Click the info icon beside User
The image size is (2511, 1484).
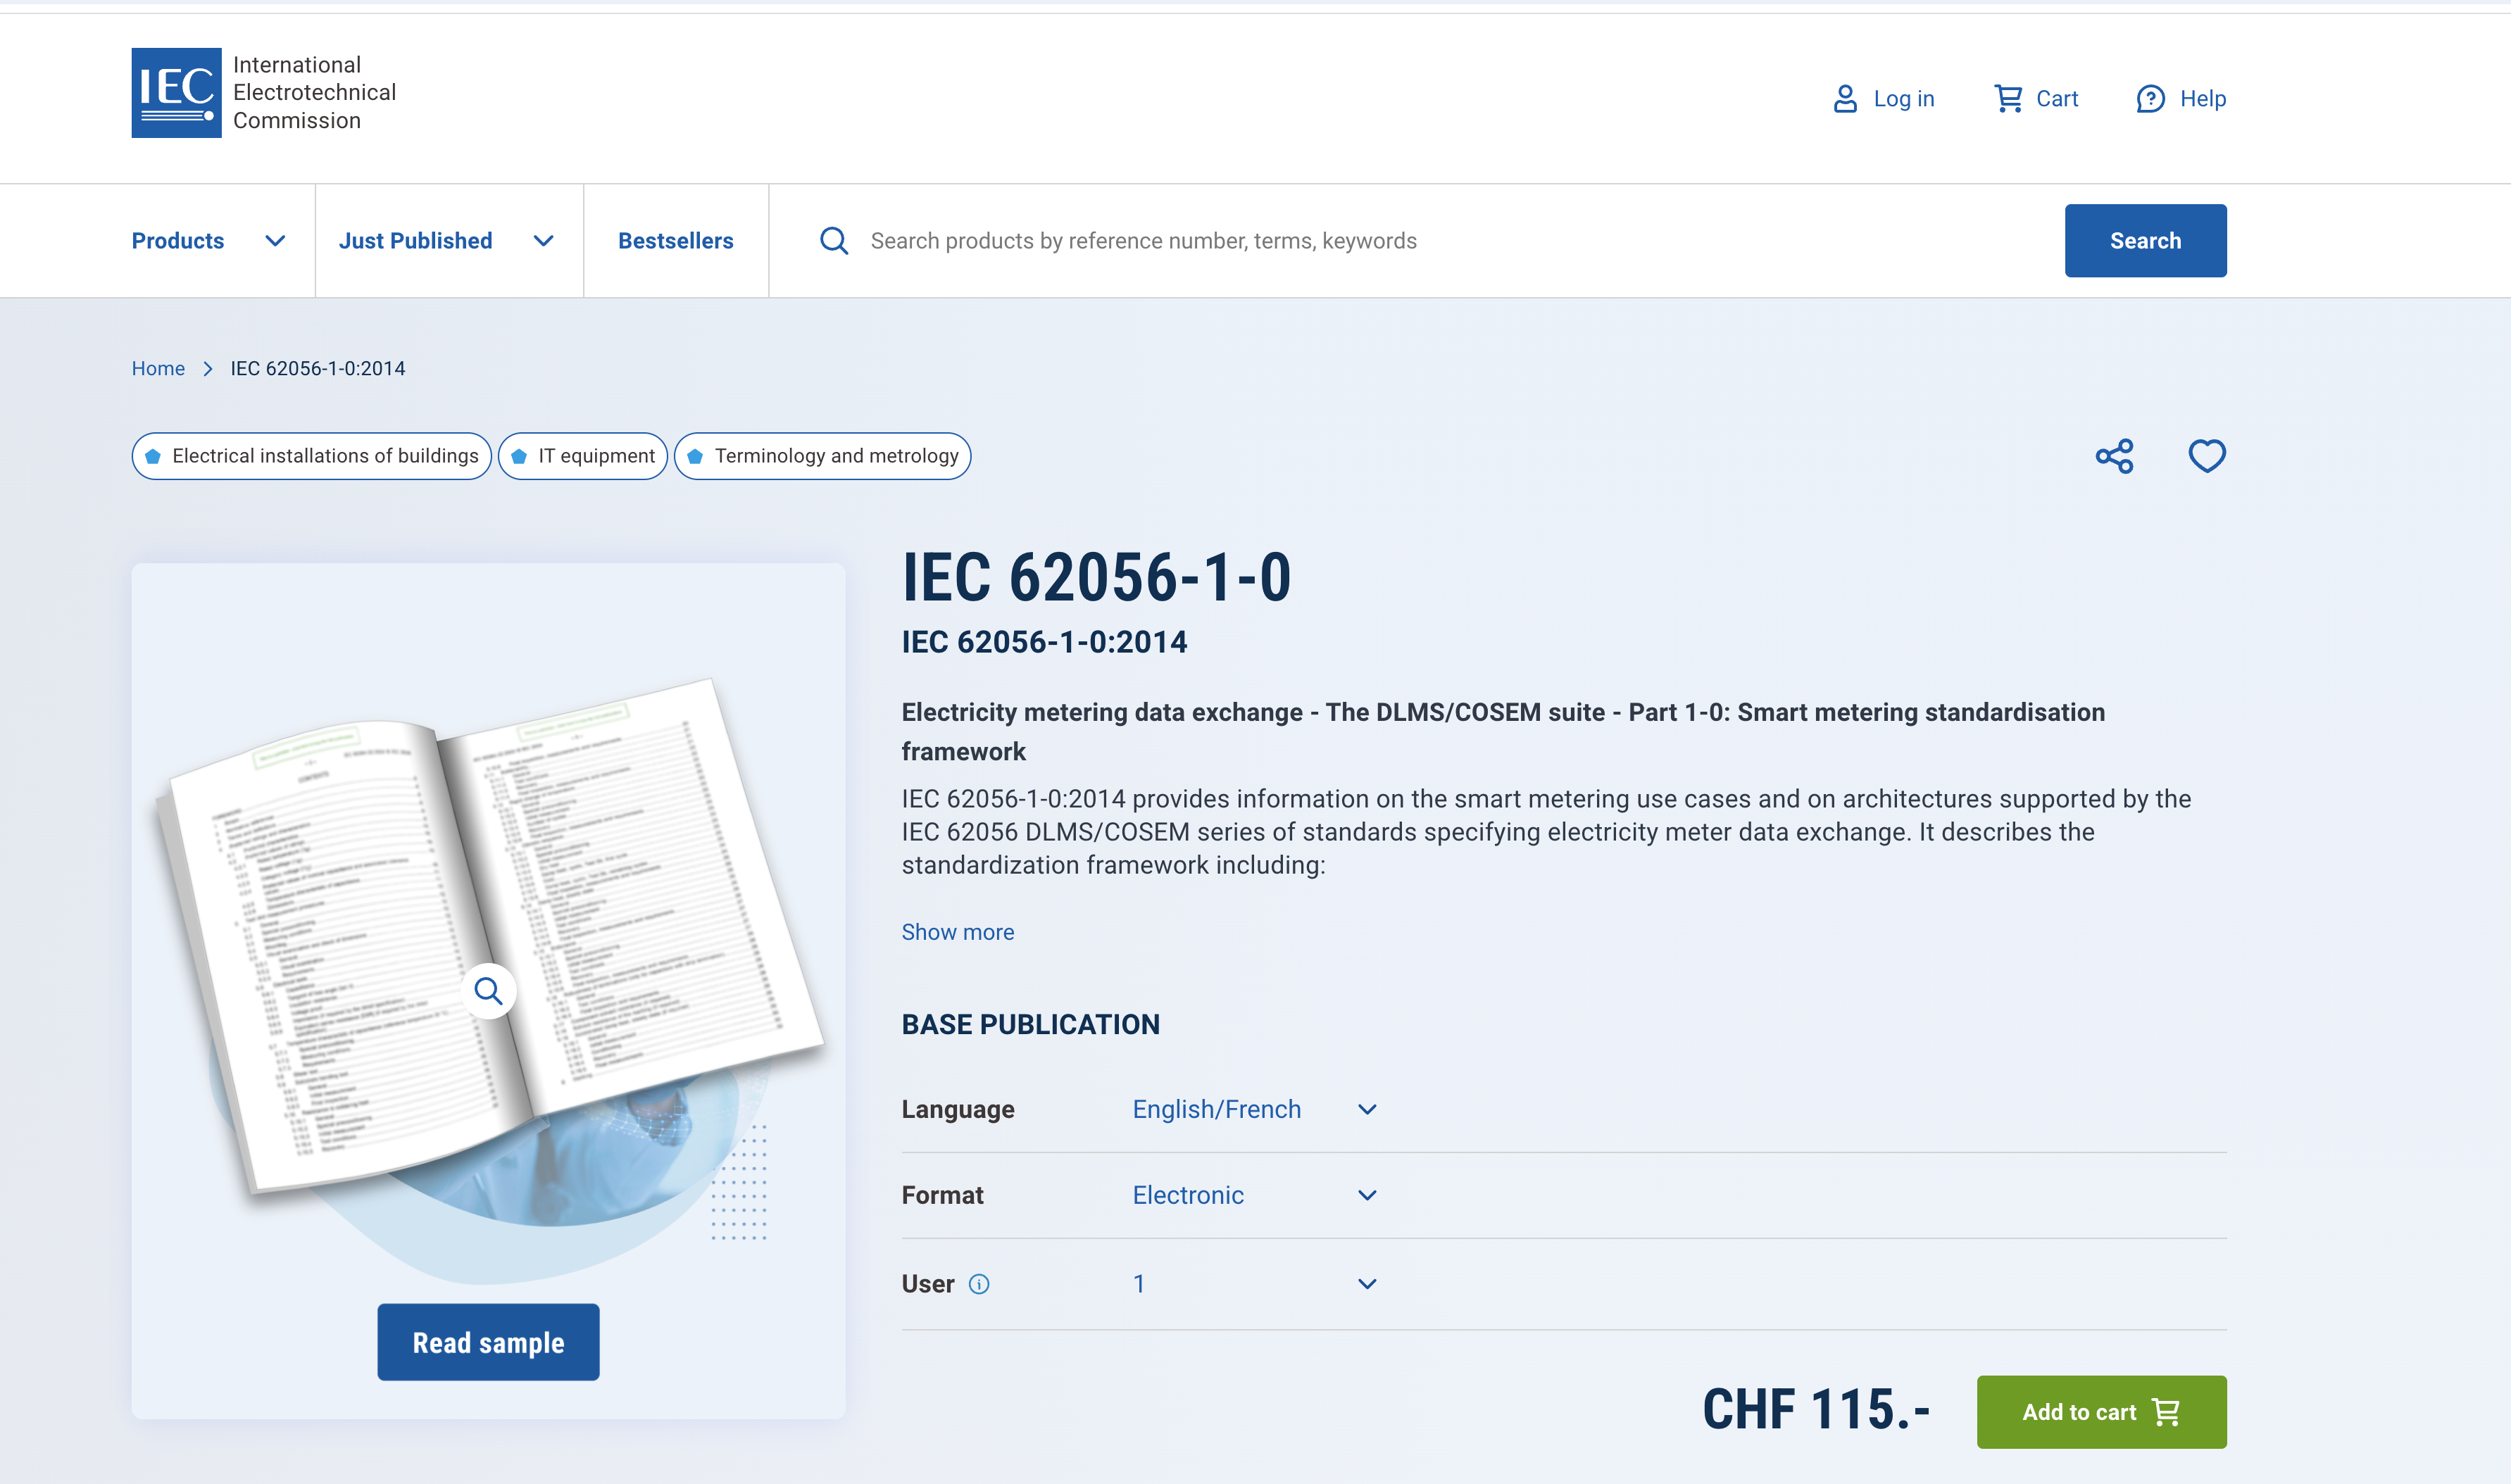(x=979, y=1284)
